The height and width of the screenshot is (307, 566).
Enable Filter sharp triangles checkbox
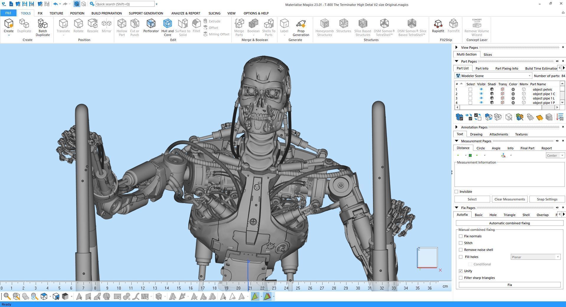tap(461, 278)
